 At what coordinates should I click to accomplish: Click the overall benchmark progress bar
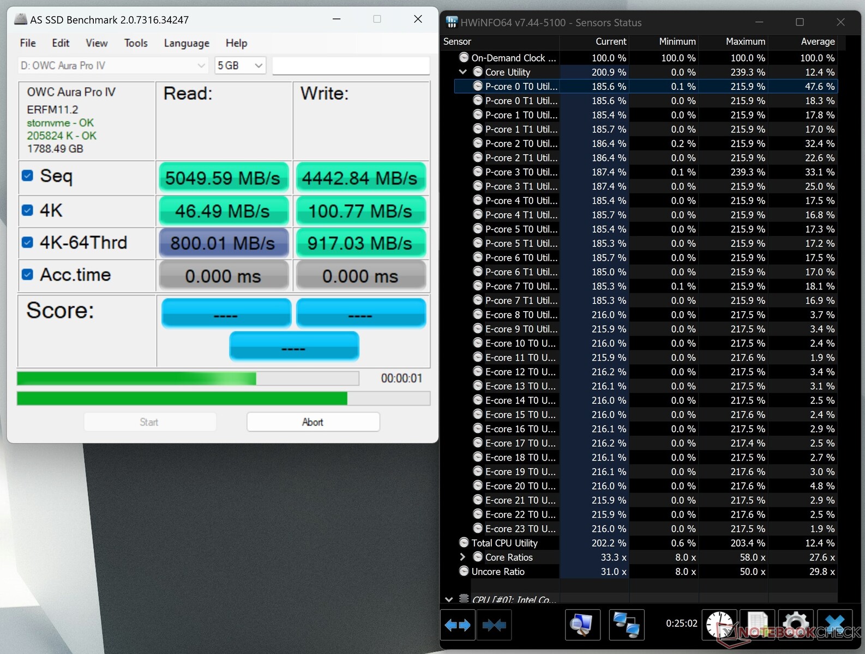click(224, 398)
